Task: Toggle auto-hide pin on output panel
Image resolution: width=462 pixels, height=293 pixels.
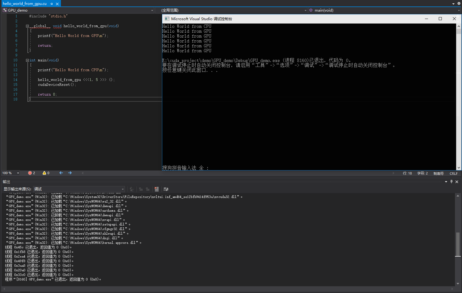Action: [451, 182]
